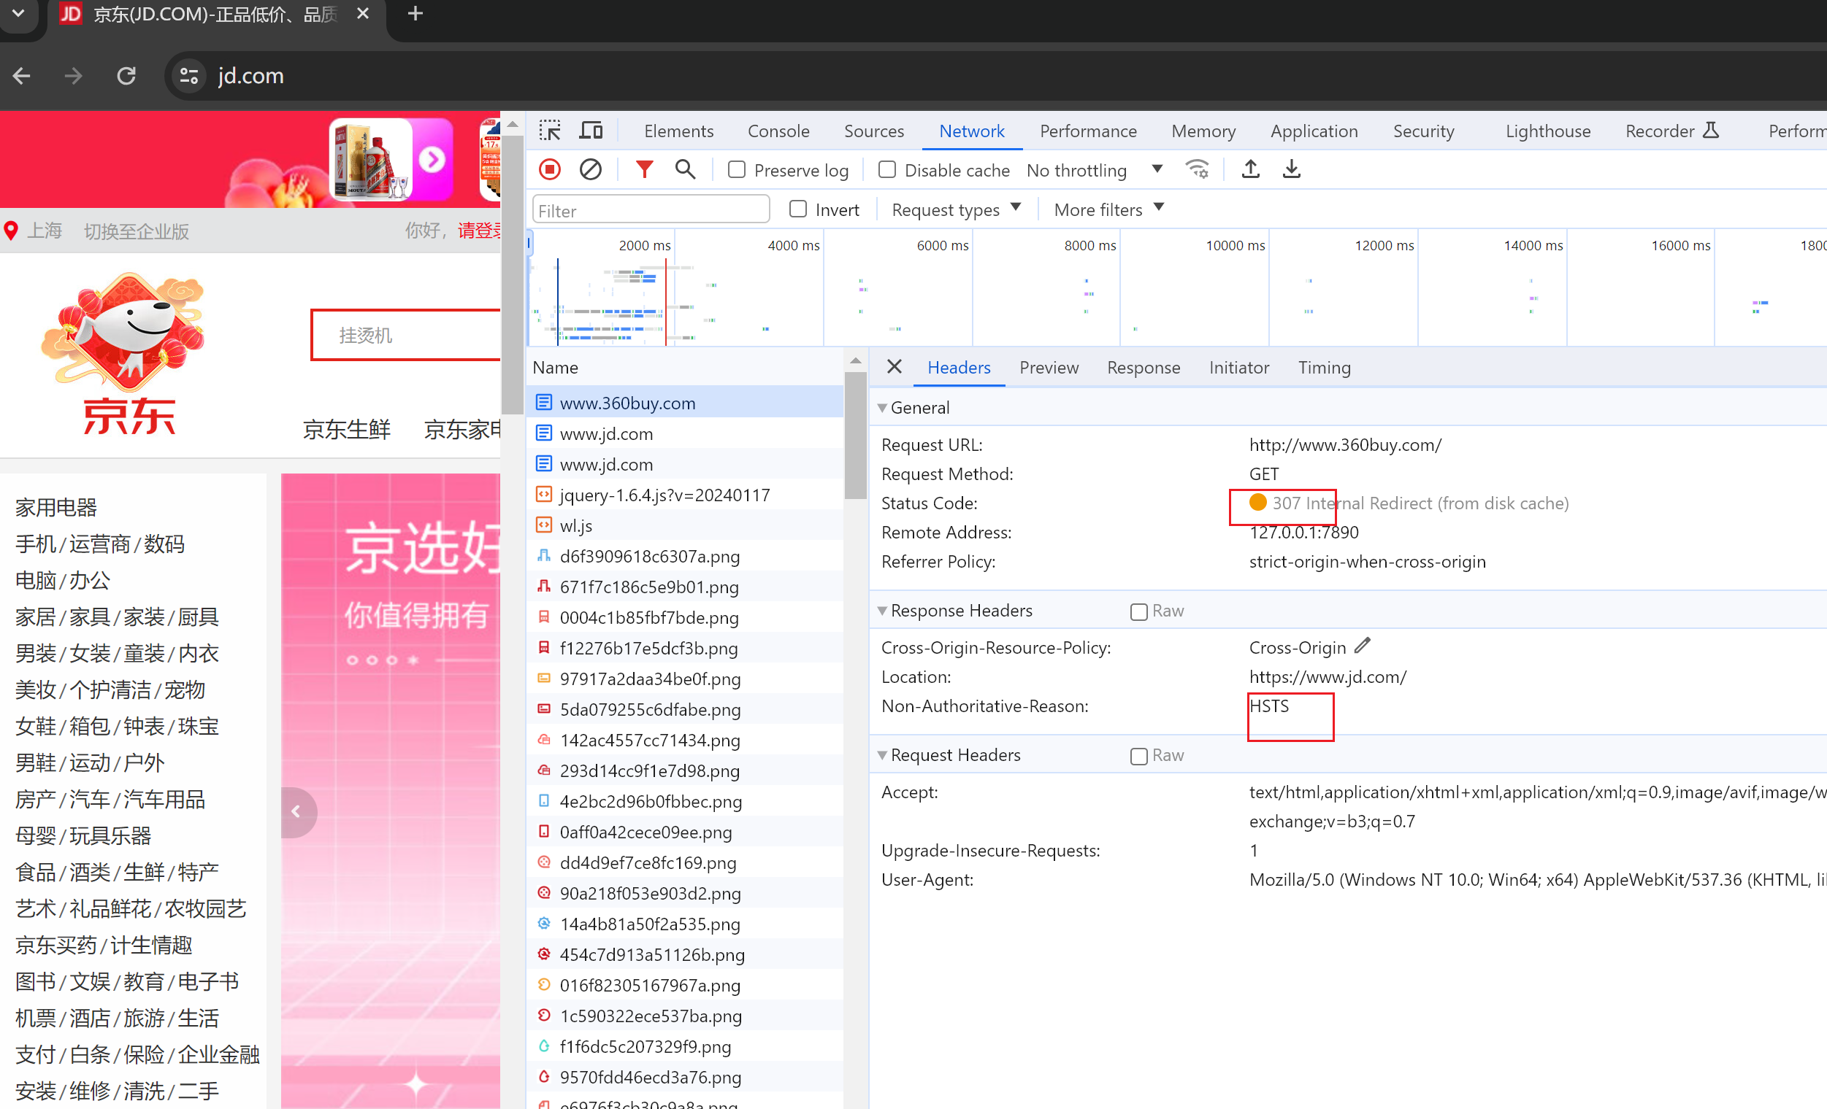Click the inspect element selector icon
This screenshot has width=1827, height=1109.
(549, 131)
